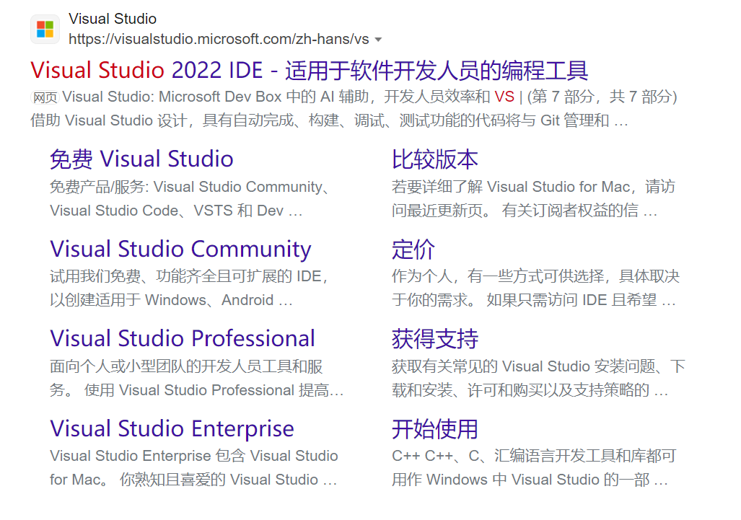Click the 网页 label in the snippet
Viewport: 741px width, 520px height.
[x=45, y=97]
